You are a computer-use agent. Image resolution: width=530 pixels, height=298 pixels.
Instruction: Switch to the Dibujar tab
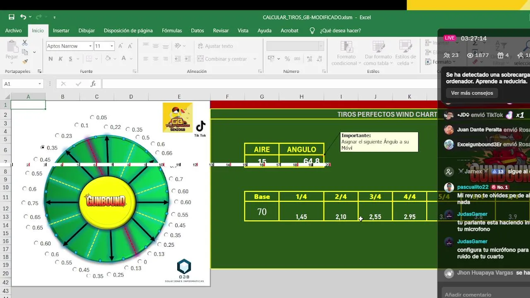[87, 31]
